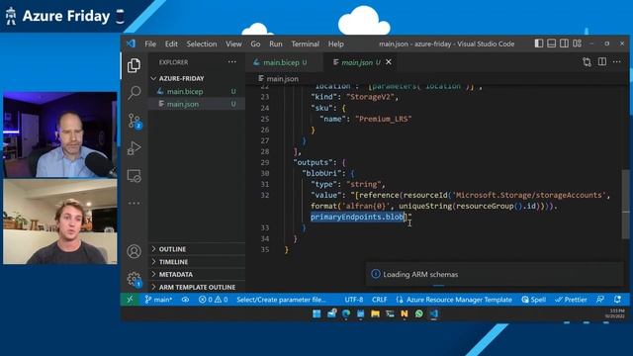Open the Explorer view in activity bar
This screenshot has height=356, width=633.
pyautogui.click(x=135, y=65)
